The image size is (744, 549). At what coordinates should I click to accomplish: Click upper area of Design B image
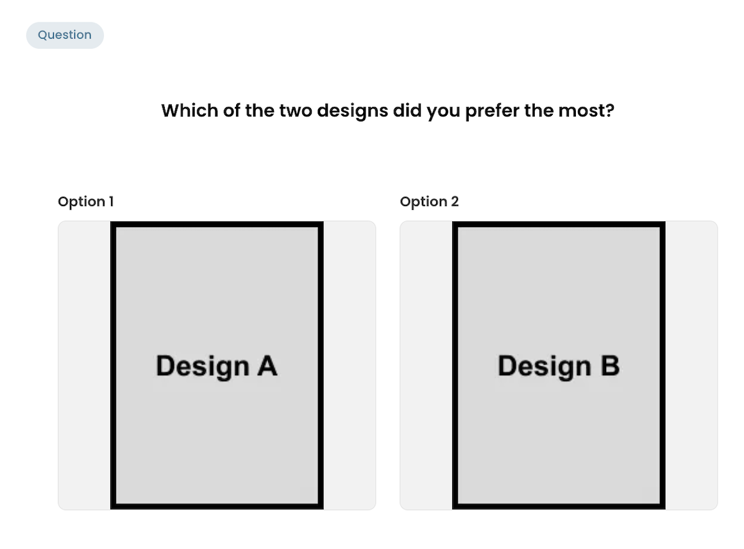coord(559,285)
